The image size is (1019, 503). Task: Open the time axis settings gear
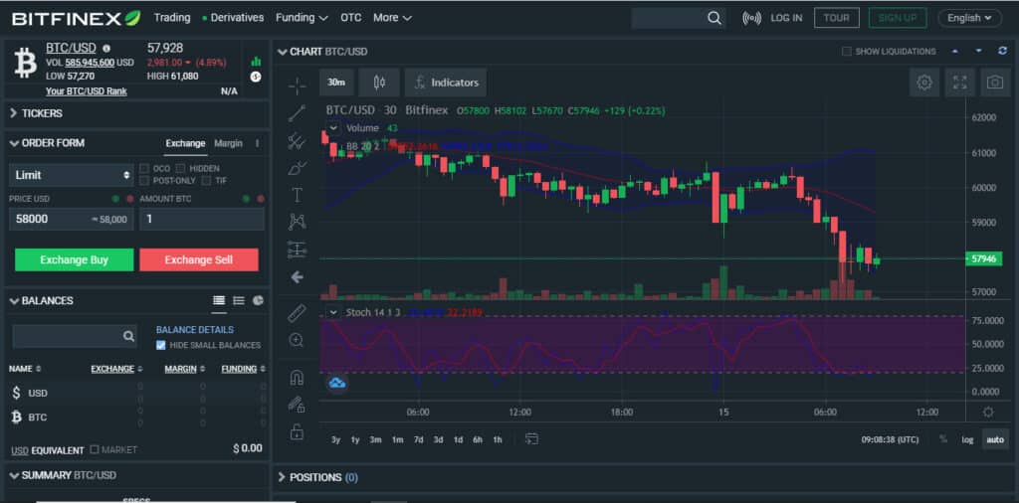point(988,413)
